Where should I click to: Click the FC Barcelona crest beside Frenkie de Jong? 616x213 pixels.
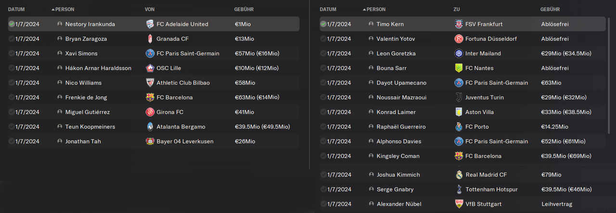(x=150, y=97)
